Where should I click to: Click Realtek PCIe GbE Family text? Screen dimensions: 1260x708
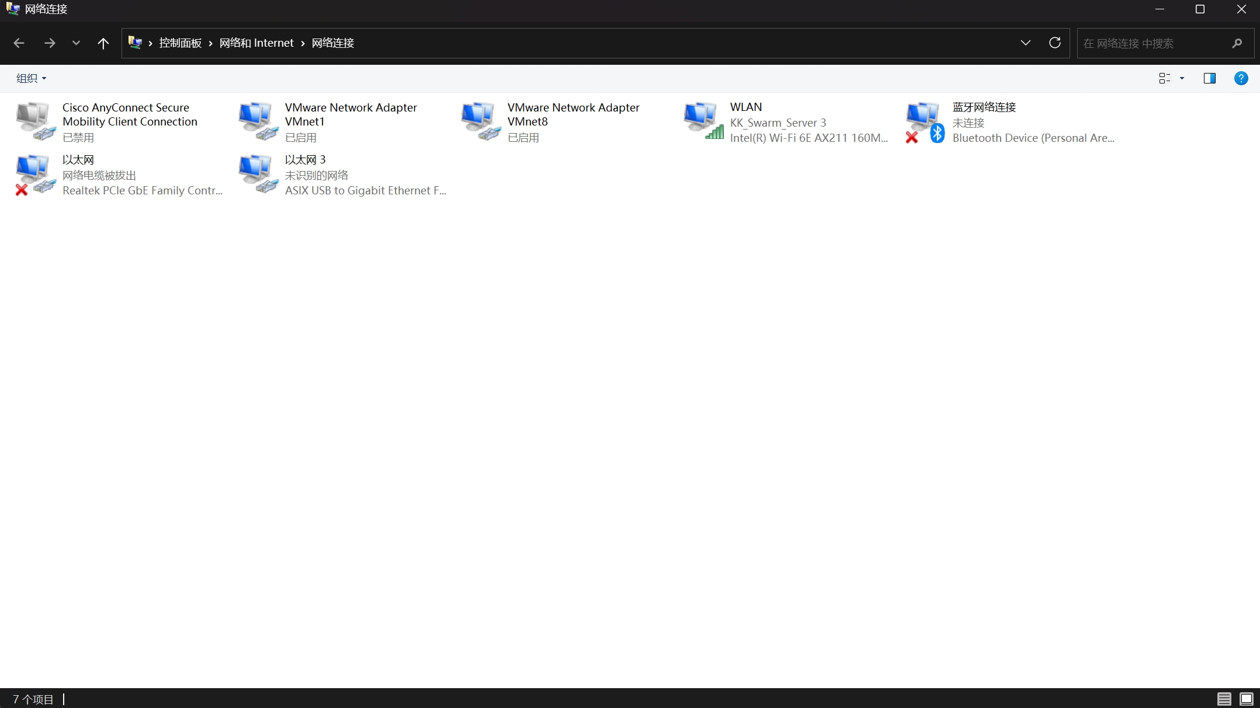click(143, 190)
